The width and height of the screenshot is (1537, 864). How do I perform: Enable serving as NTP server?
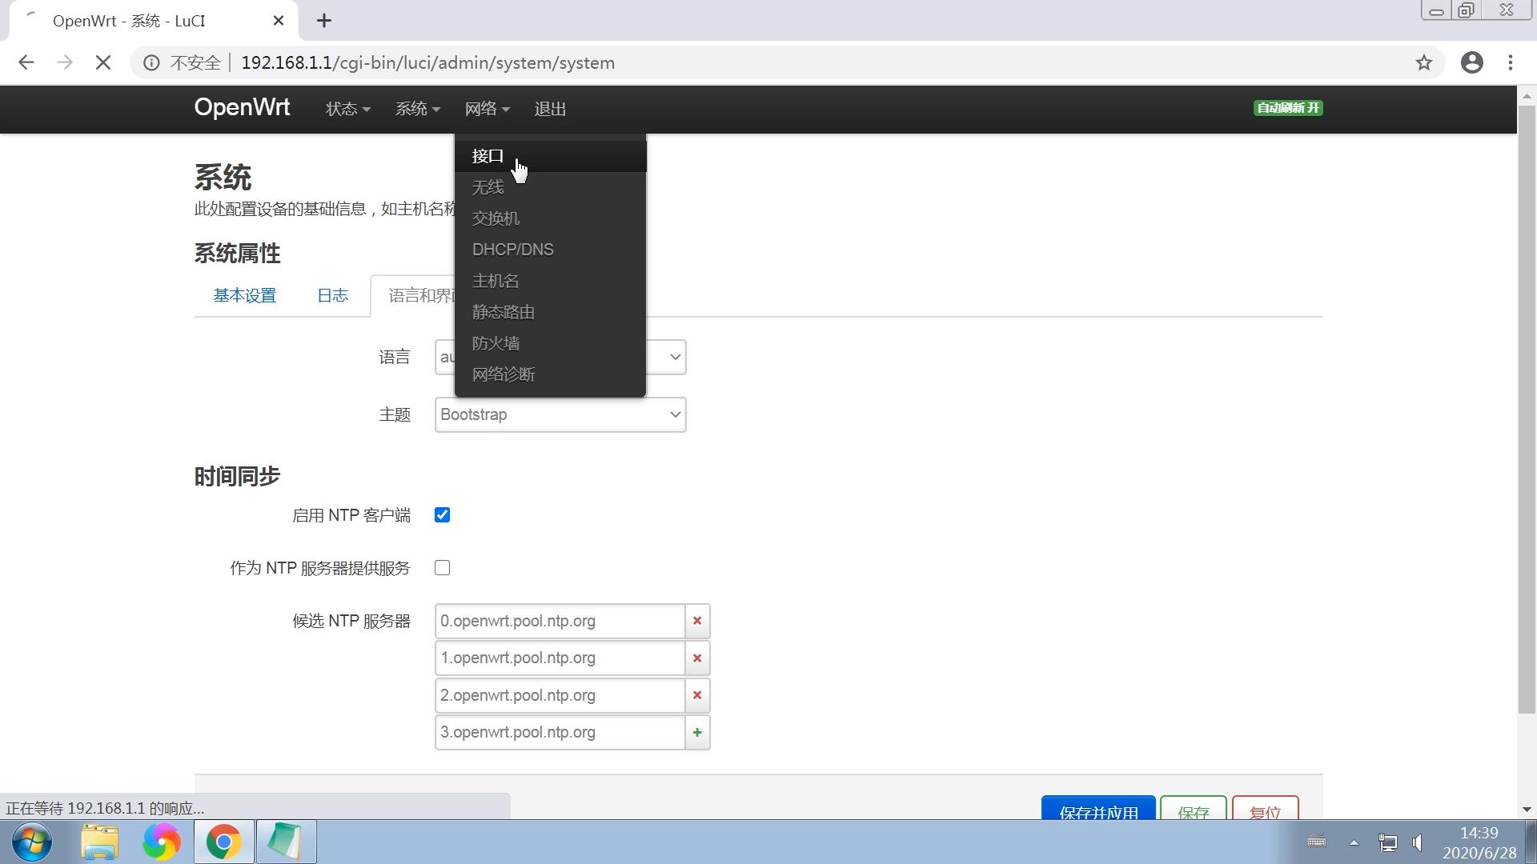[x=442, y=567]
